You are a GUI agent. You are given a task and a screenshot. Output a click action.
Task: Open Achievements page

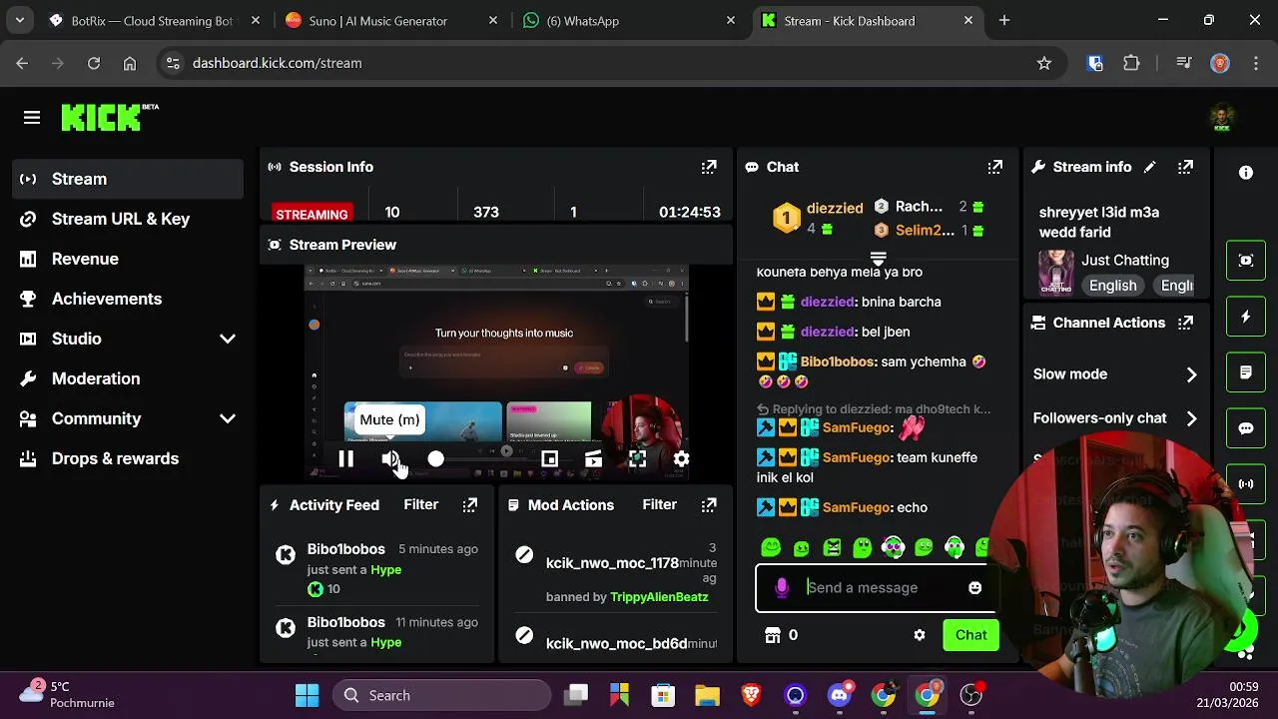coord(129,299)
